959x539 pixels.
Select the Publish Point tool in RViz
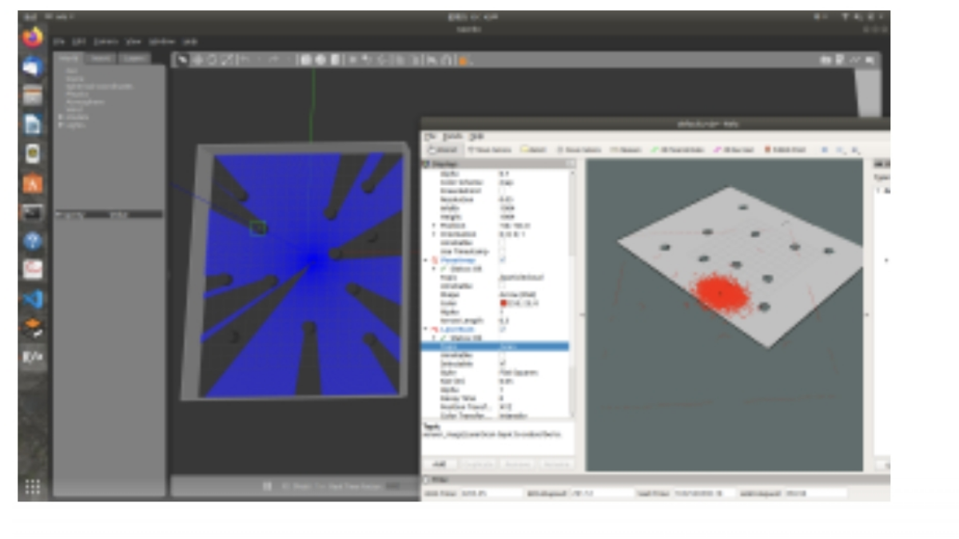(785, 149)
